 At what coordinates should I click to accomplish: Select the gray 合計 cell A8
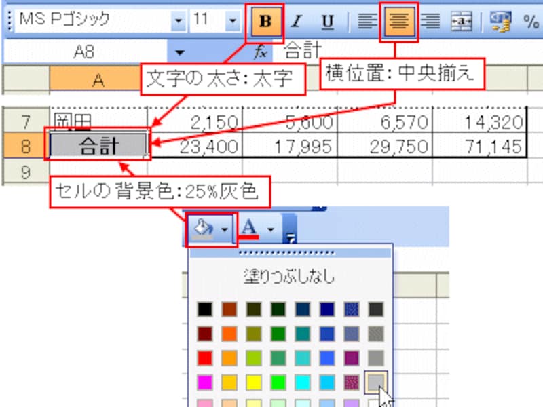pos(98,145)
